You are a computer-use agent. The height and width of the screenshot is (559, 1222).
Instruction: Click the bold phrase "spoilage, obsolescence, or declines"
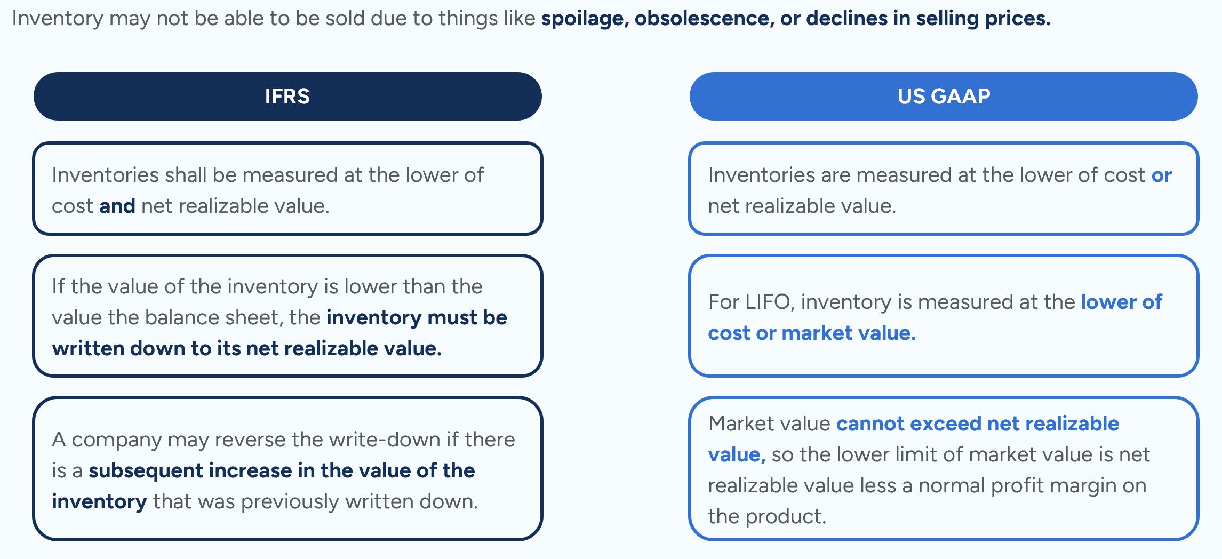tap(715, 19)
